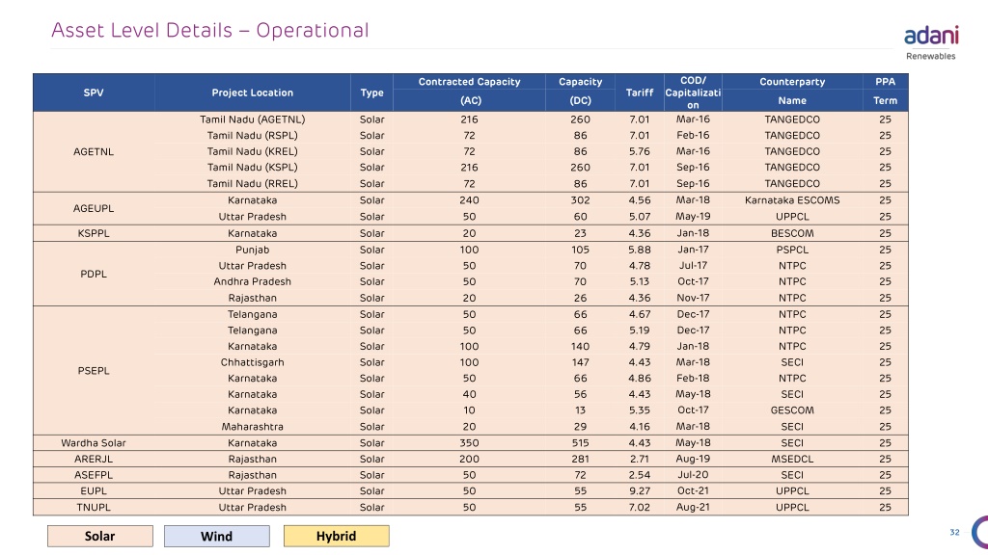Screen dimensions: 988x555
Task: Select the 'PSEPL' SPV cell
Action: 94,371
